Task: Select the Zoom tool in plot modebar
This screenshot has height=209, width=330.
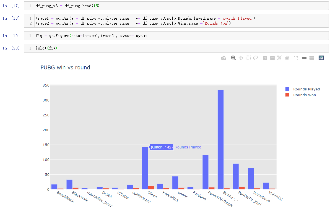Action: click(x=233, y=58)
